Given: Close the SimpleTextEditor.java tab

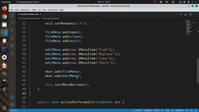Looking at the screenshot, I should point(41,14).
